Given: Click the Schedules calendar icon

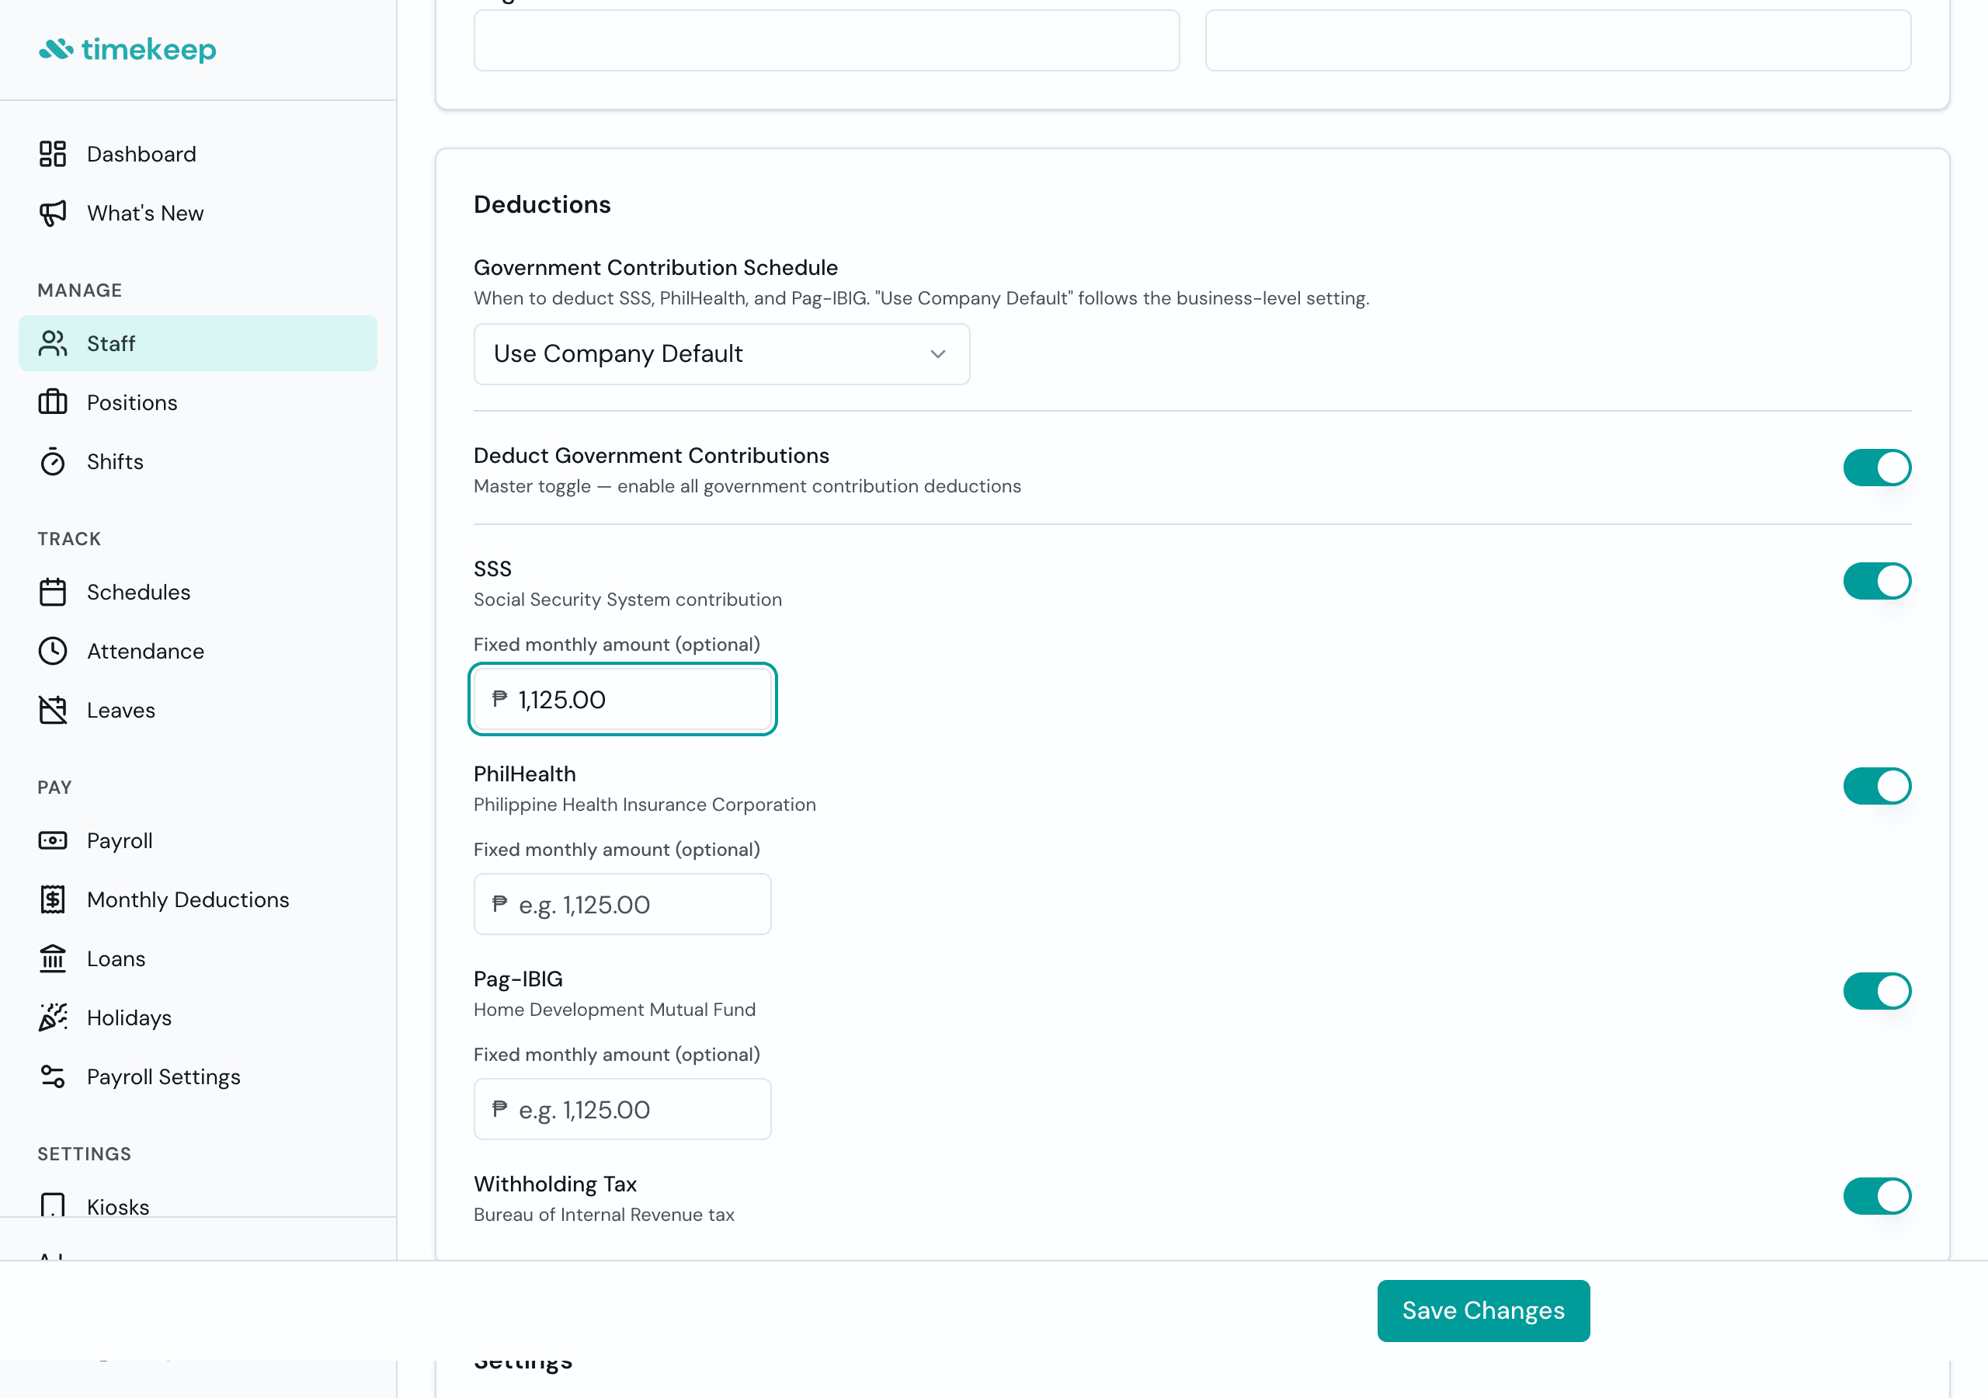Looking at the screenshot, I should click(x=53, y=593).
